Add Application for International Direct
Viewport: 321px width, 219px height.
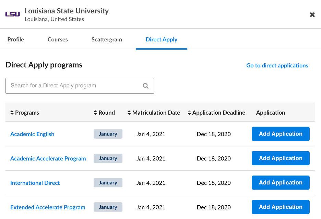click(281, 183)
